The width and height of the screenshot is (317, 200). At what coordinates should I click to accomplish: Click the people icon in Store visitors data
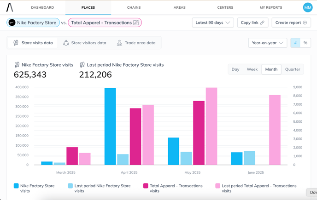66,43
